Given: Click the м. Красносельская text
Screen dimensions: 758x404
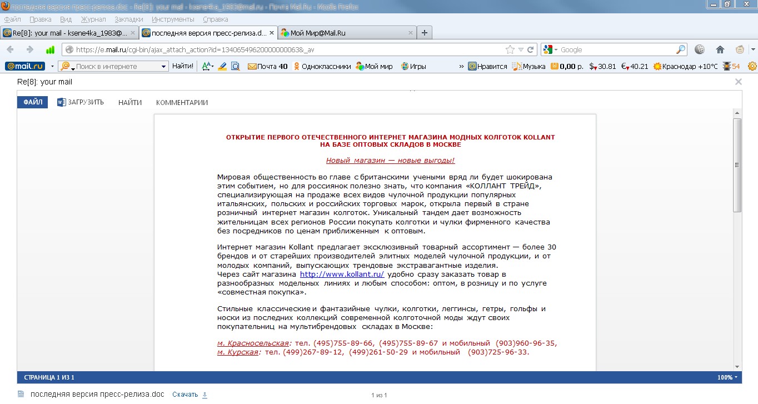Looking at the screenshot, I should (253, 343).
